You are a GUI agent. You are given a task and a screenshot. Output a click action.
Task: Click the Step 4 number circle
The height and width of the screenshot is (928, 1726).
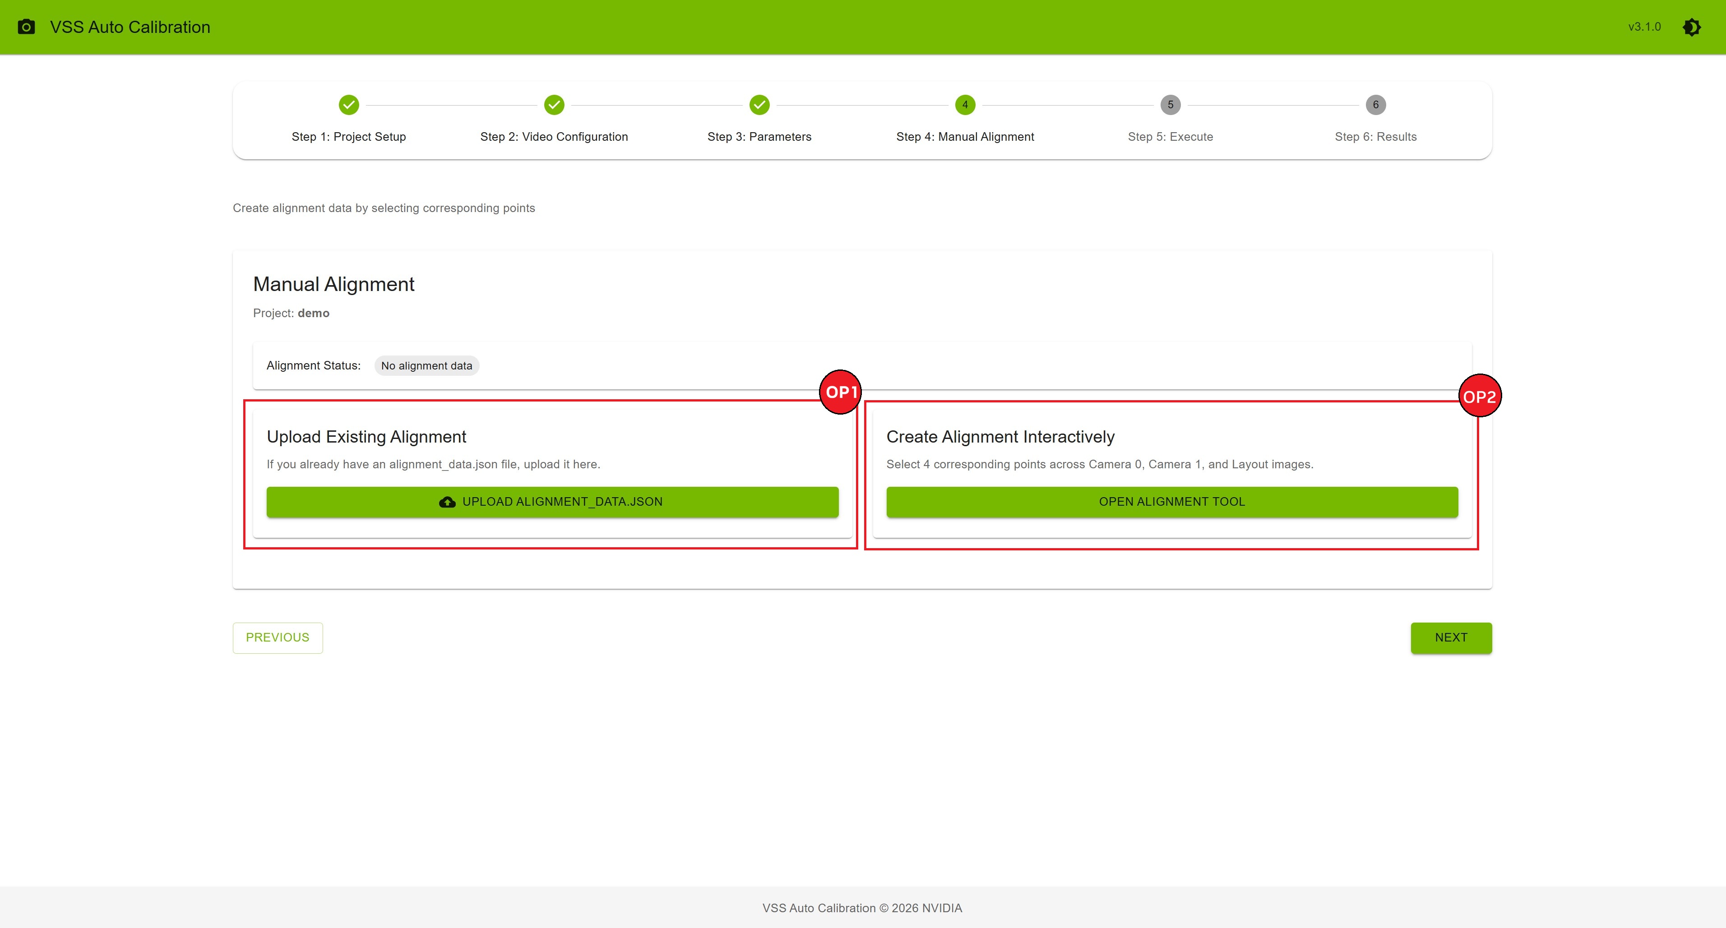[x=965, y=105]
